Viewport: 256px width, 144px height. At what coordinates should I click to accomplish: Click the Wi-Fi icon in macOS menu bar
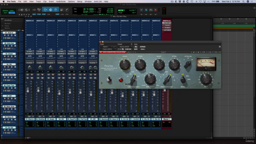[x=200, y=2]
